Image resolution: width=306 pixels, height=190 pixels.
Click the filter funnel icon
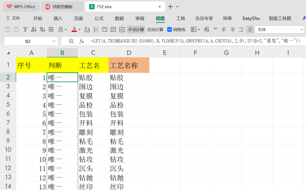[x=25, y=30]
